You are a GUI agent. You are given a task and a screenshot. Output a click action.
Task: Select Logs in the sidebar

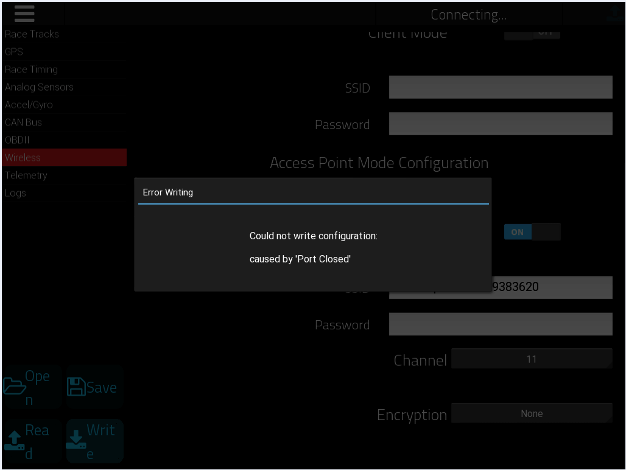coord(65,193)
